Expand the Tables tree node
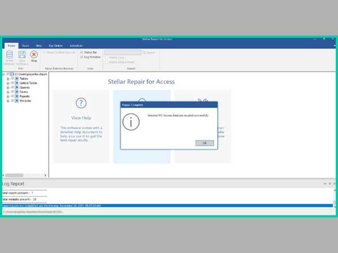The image size is (338, 253). click(x=8, y=79)
